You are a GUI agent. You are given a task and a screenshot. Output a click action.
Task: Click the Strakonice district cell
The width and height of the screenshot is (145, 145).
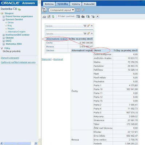(103, 120)
